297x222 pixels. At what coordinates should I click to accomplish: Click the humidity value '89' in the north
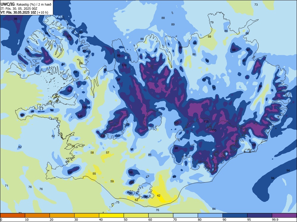[x=173, y=24]
